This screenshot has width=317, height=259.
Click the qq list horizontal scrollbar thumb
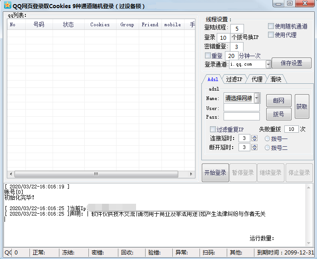pos(96,174)
